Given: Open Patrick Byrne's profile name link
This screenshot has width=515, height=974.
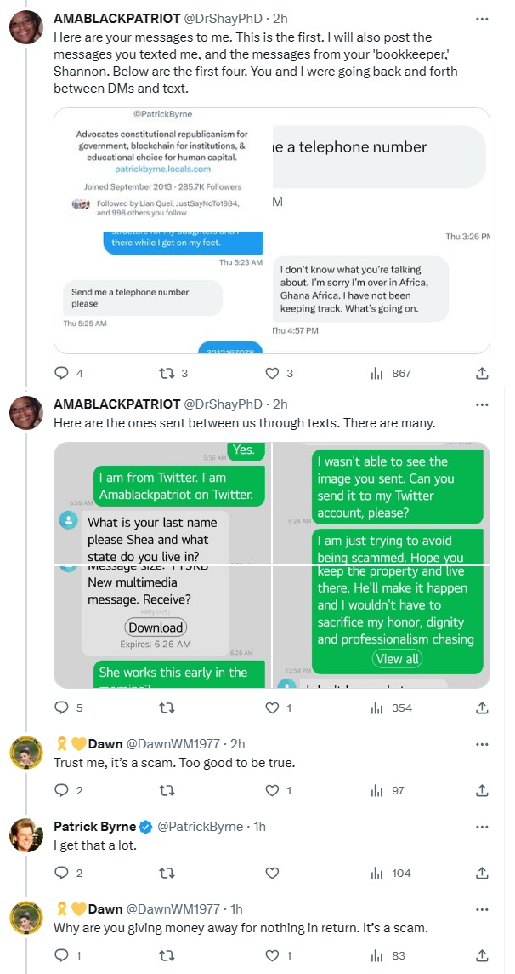Looking at the screenshot, I should 95,826.
